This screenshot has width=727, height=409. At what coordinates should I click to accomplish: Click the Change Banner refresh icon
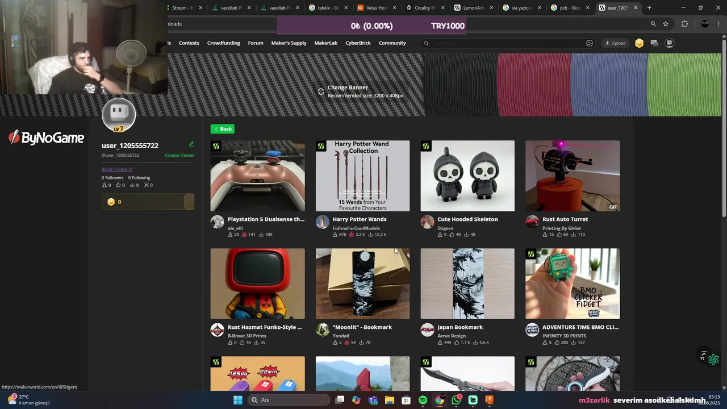pos(321,91)
